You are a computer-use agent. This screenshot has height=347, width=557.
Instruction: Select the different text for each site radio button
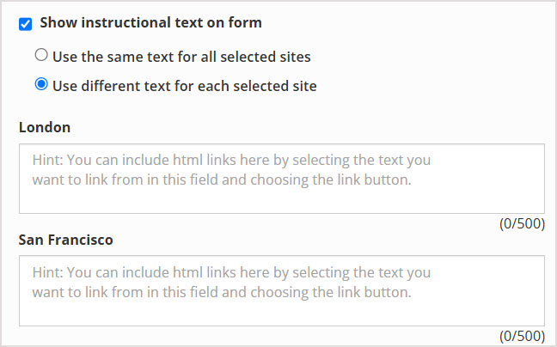40,85
